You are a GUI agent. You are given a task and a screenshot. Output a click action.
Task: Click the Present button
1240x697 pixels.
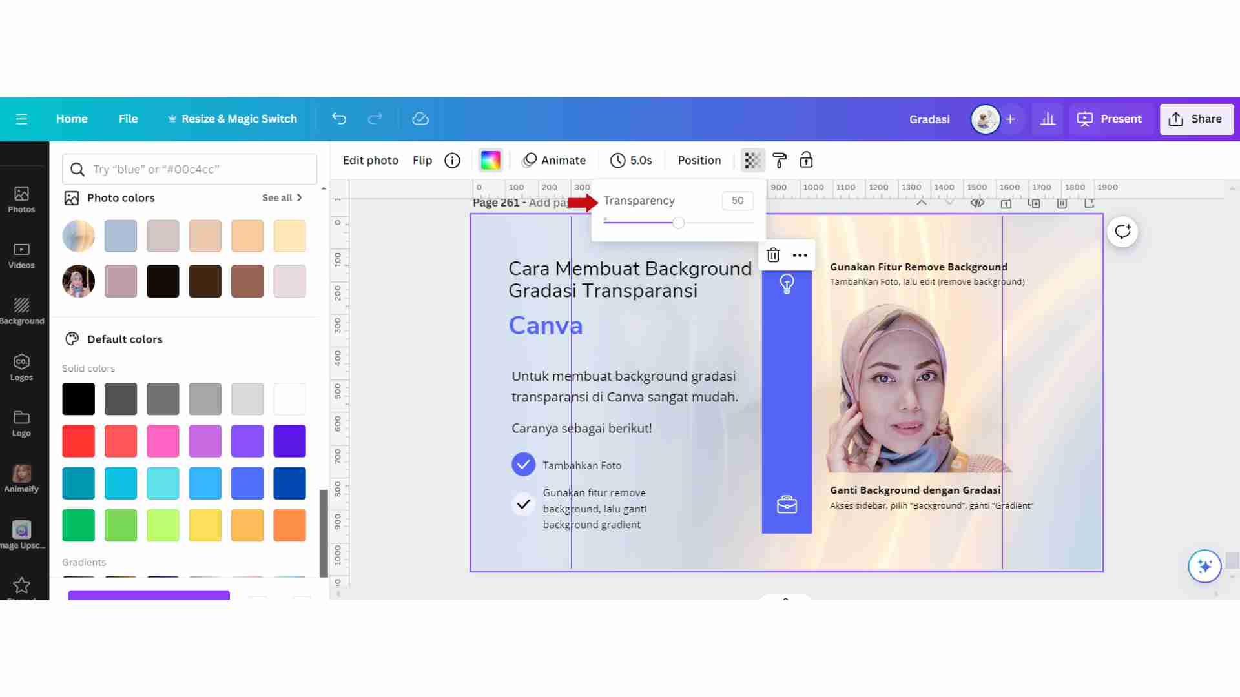pos(1110,119)
